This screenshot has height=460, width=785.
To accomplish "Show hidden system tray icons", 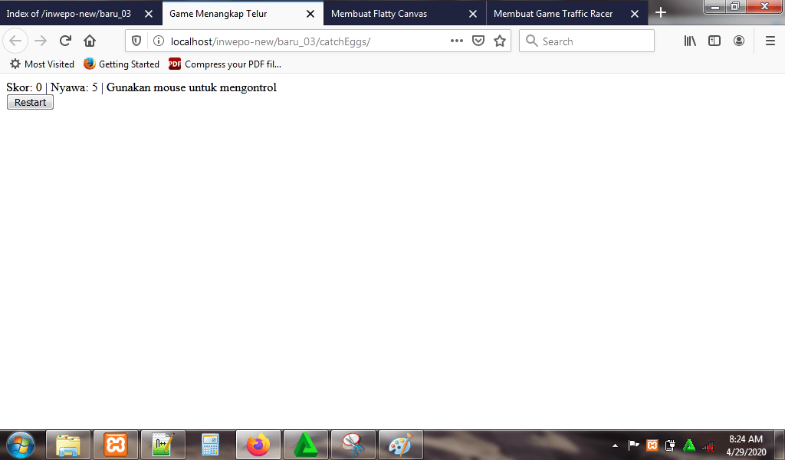I will pos(616,445).
